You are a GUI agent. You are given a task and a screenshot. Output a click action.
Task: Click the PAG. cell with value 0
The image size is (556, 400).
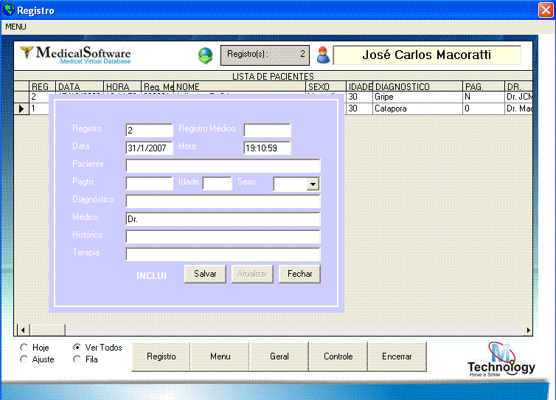484,108
